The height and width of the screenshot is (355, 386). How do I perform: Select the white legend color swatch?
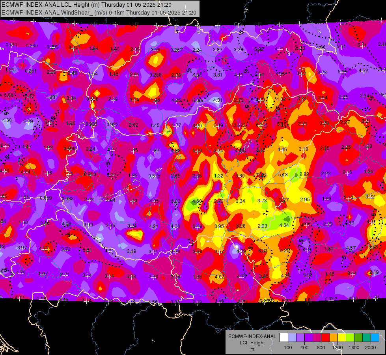point(284,338)
